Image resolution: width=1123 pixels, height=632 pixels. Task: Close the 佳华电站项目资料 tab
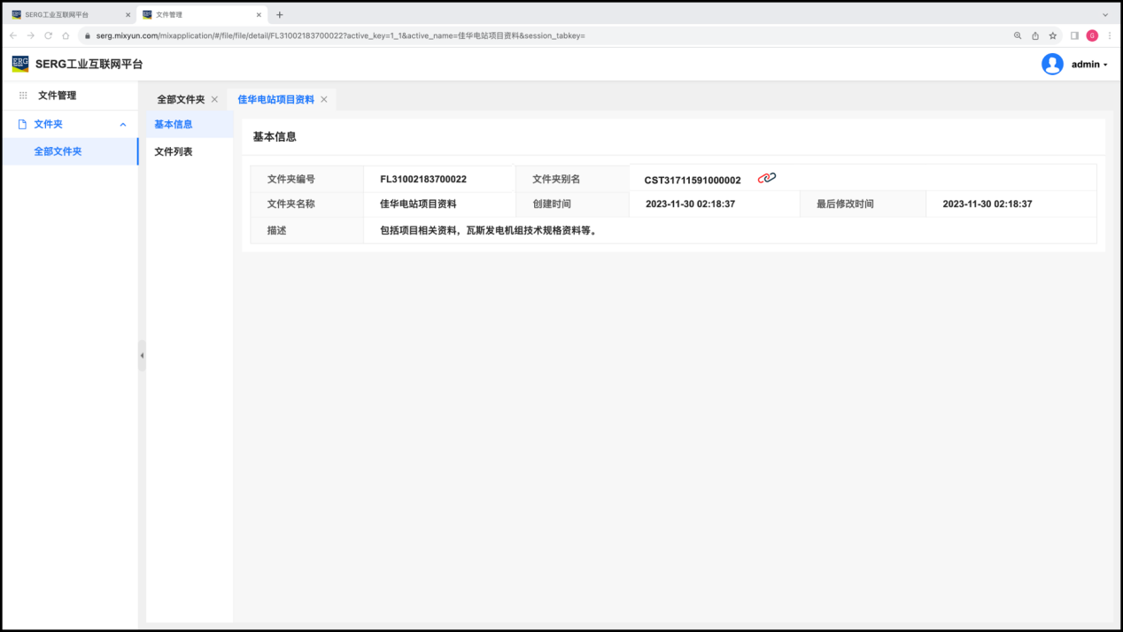324,99
